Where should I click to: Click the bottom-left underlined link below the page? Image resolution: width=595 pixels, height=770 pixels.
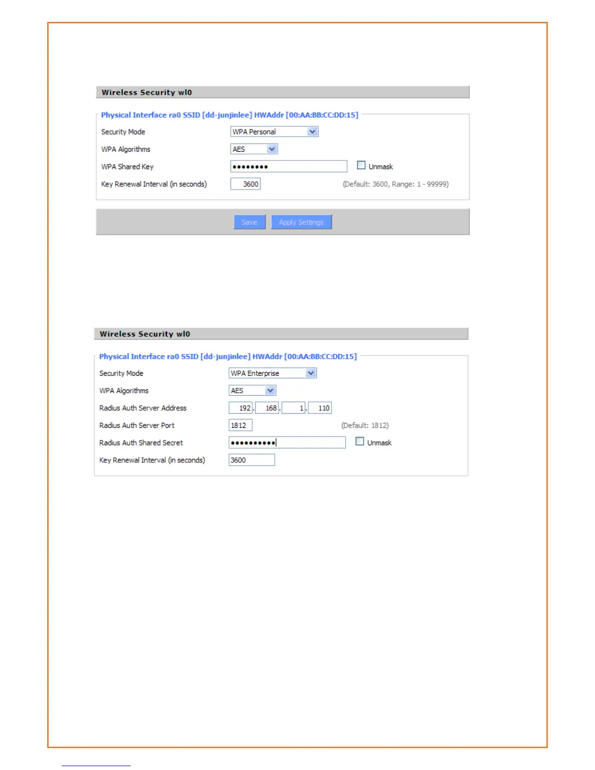[96, 766]
